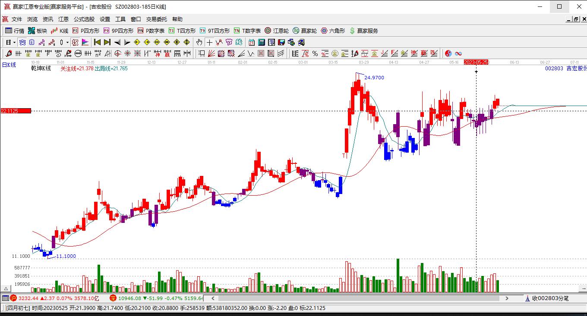Click the 乾坤K线 indicator label

coord(41,68)
